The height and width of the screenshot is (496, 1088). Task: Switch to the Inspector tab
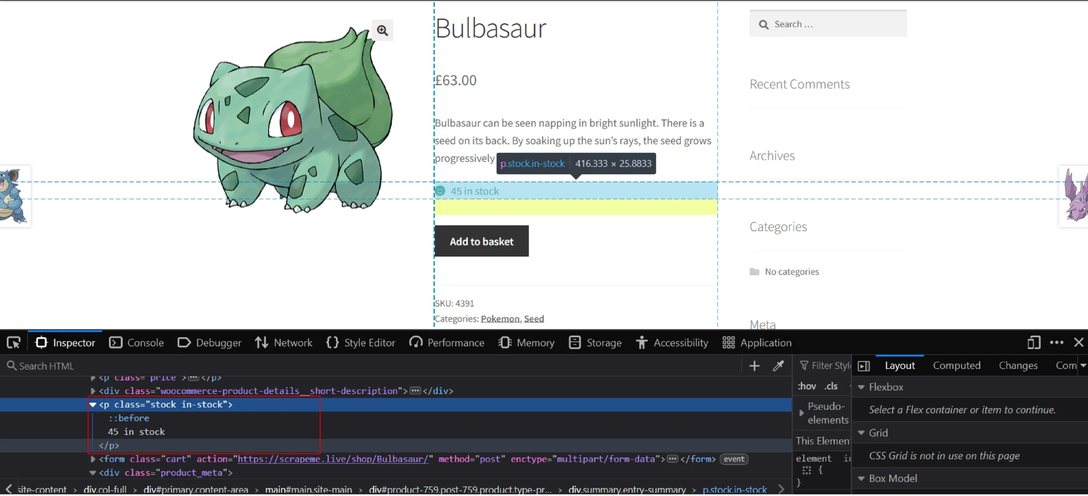(x=65, y=343)
